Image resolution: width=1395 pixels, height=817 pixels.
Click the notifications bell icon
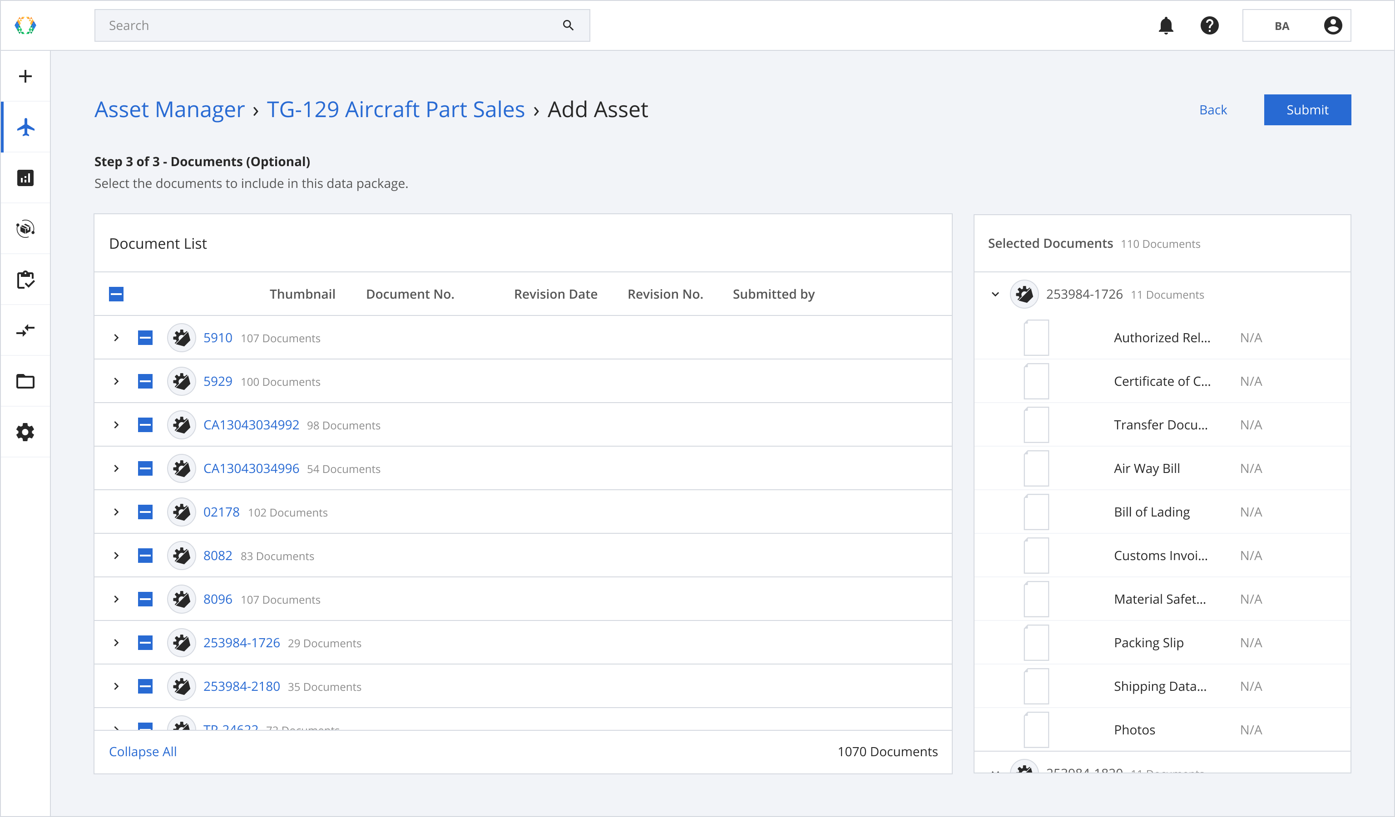pos(1166,25)
